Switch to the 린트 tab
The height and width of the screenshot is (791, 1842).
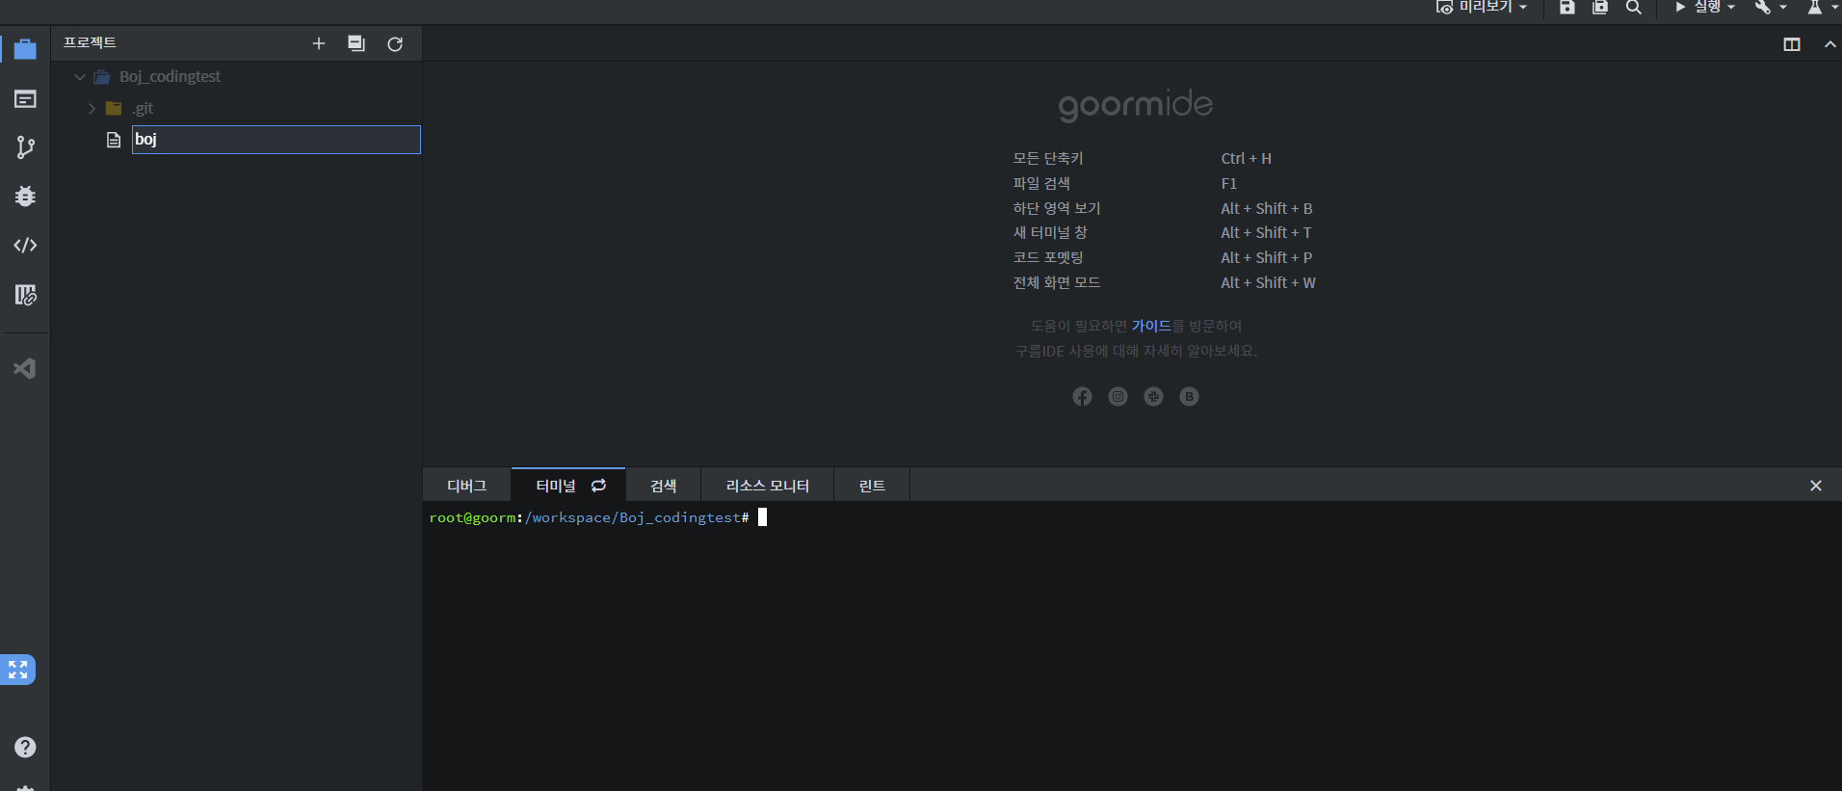tap(872, 486)
